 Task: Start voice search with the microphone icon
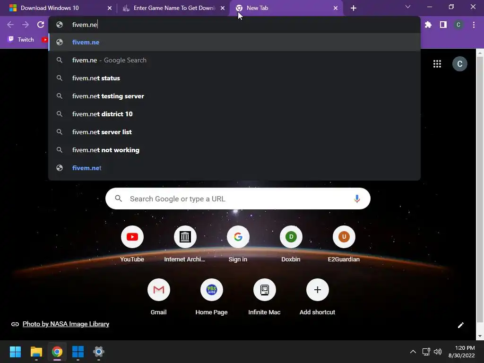pos(357,199)
